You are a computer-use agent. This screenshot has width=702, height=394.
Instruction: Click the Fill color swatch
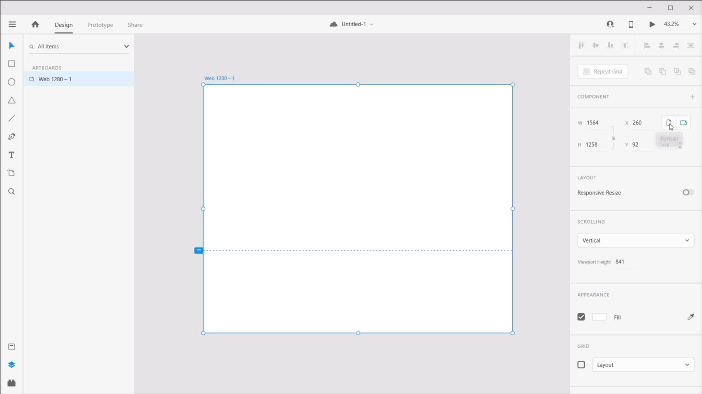599,317
